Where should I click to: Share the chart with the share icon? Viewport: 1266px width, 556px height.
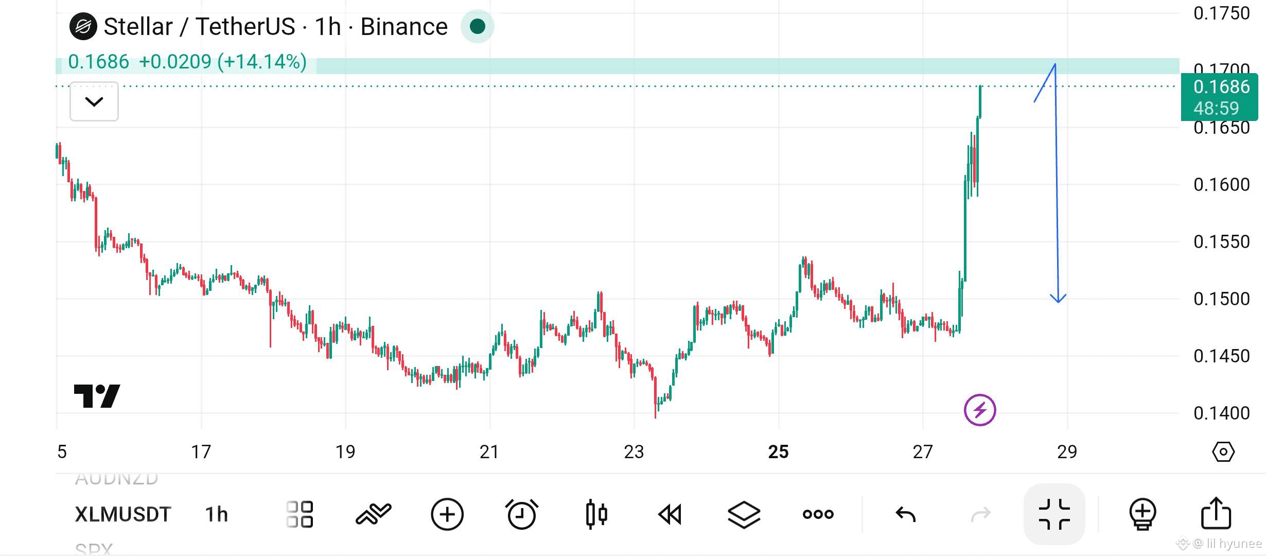pyautogui.click(x=1216, y=513)
